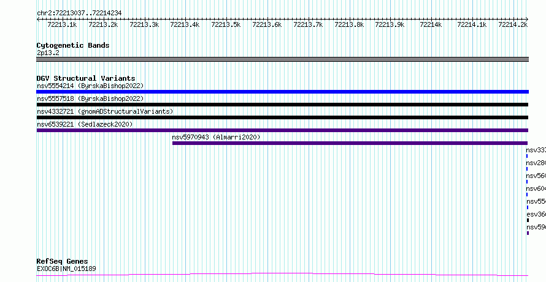546x282 pixels.
Task: Open the nsv5557518 (ByrskaBishop2022) label
Action: (x=90, y=98)
